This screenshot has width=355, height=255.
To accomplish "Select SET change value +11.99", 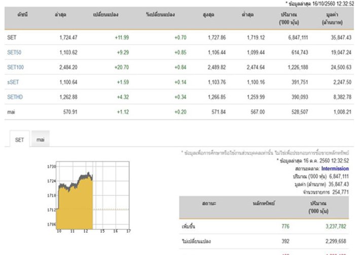I will (x=122, y=37).
